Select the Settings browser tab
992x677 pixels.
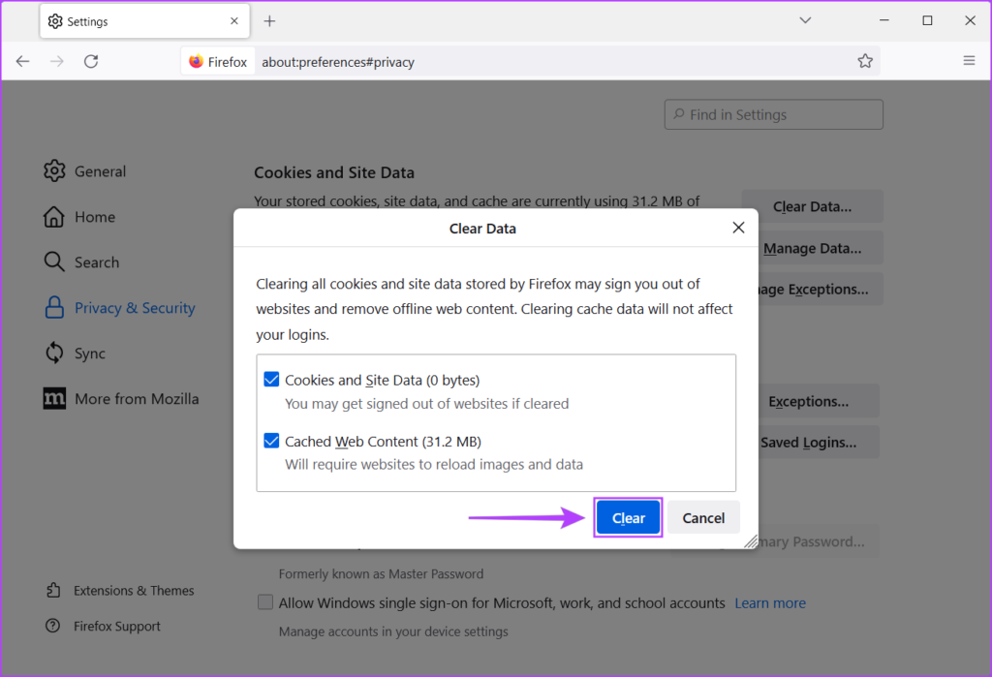point(136,19)
